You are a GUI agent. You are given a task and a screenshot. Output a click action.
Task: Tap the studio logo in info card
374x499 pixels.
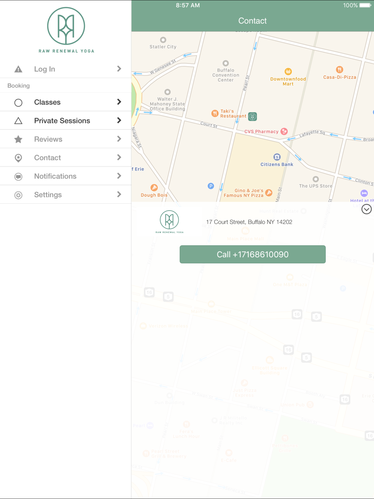[x=169, y=222]
